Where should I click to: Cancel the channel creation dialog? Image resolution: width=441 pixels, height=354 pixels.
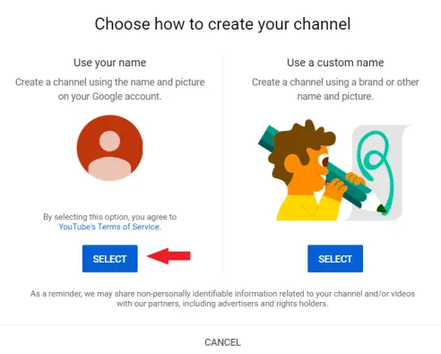(222, 342)
